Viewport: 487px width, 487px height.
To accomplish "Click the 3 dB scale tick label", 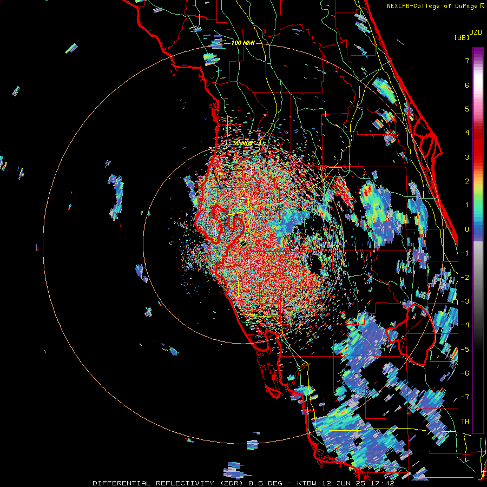I will [x=467, y=157].
